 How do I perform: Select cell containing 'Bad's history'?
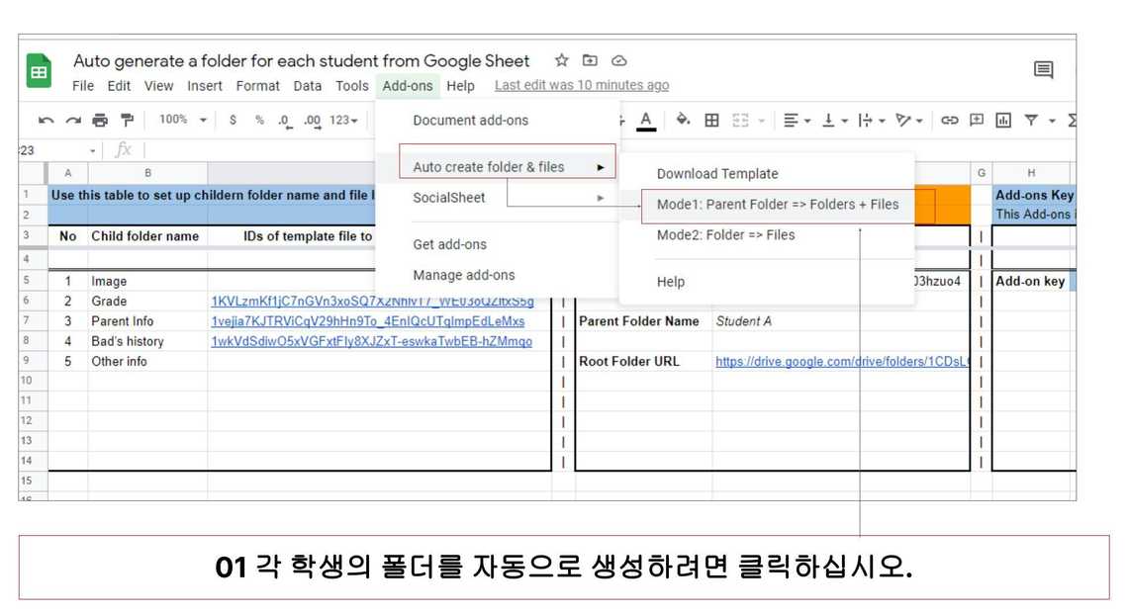tap(128, 341)
